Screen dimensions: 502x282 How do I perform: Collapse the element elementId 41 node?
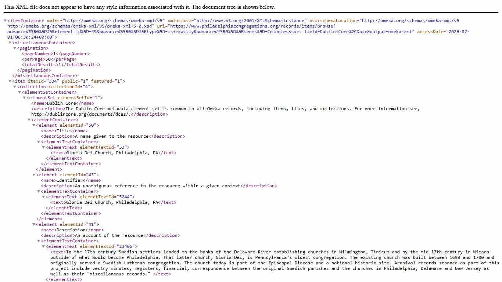pyautogui.click(x=34, y=225)
